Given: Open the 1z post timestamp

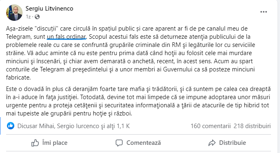Looking at the screenshot, I should (28, 17).
